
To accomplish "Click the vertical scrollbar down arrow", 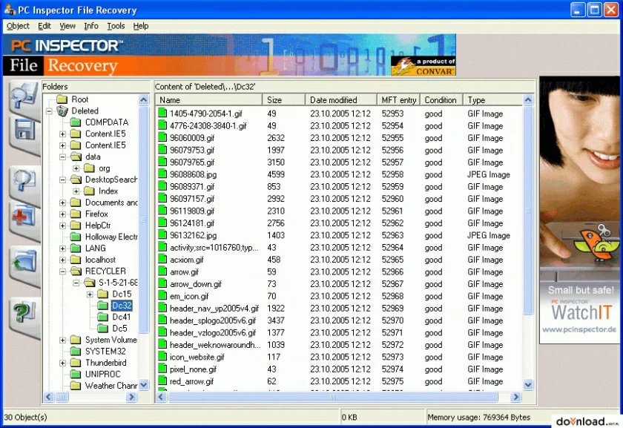I will (527, 384).
